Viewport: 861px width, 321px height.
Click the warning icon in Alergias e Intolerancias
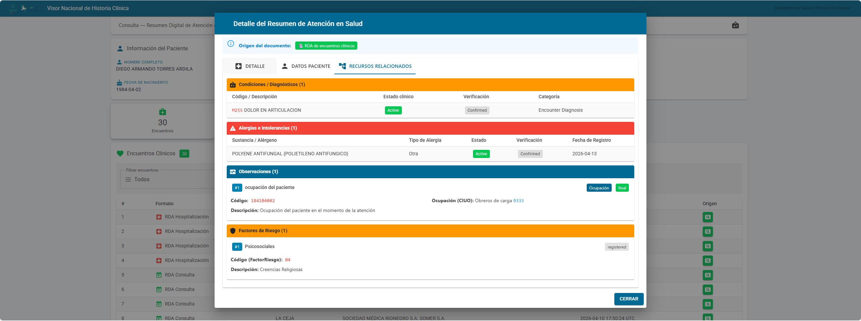[x=233, y=128]
